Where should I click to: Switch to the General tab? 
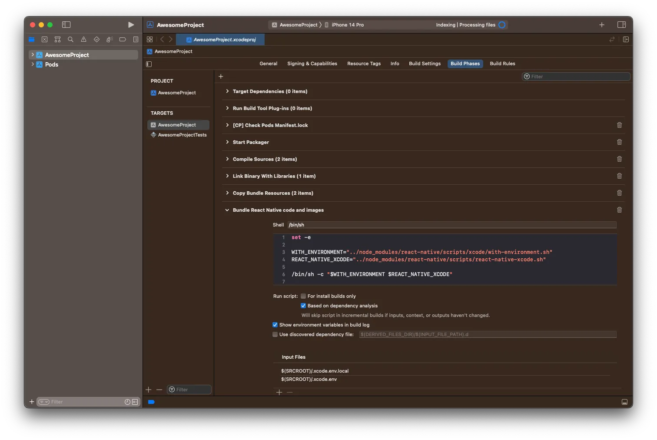269,63
